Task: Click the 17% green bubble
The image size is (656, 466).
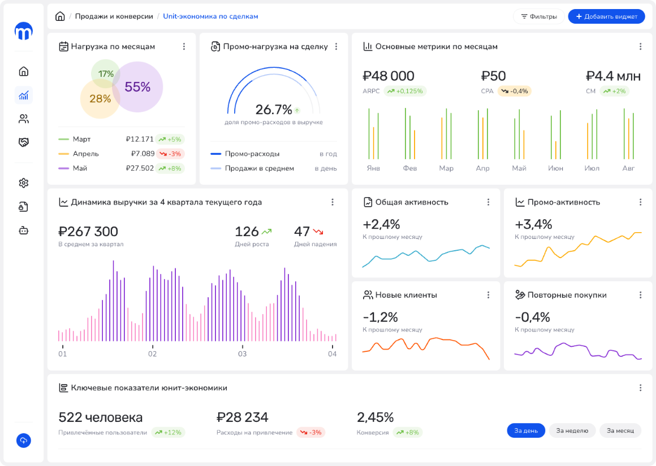Action: 106,73
